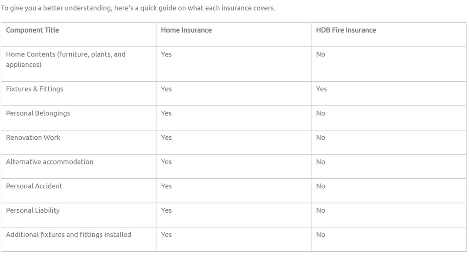Click HDB Fire No for Personal Belongings
Screen dimensions: 470x259
click(320, 113)
